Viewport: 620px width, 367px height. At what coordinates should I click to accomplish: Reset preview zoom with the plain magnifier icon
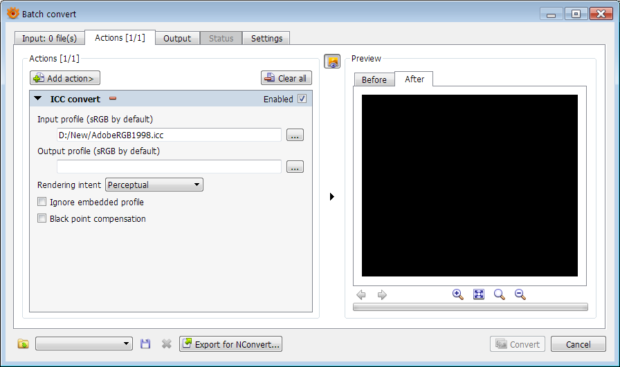click(x=500, y=294)
